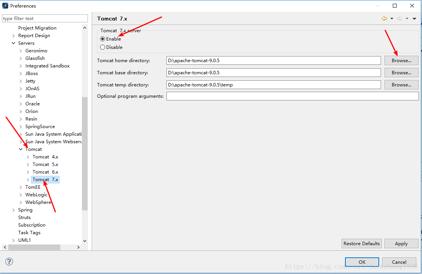This screenshot has height=274, width=422.
Task: Click the tree scroll down arrow
Action: [85, 241]
